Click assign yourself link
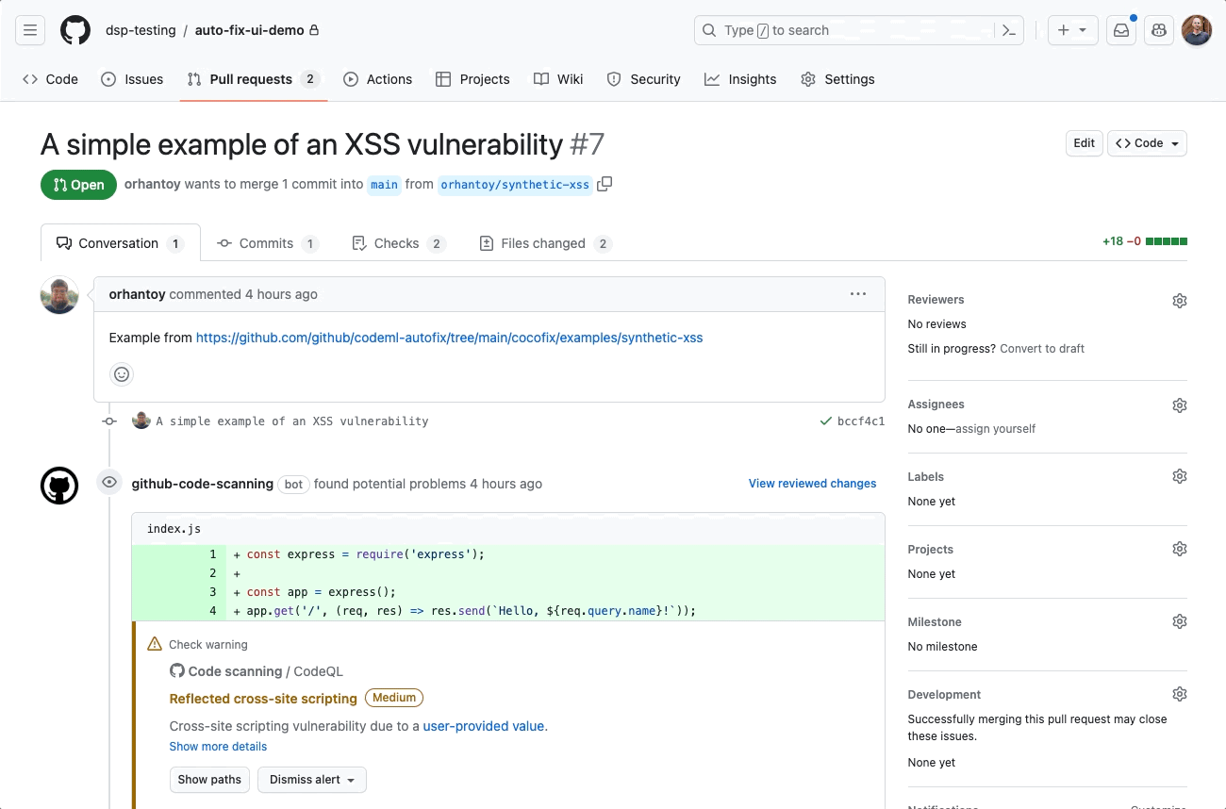 [x=993, y=429]
